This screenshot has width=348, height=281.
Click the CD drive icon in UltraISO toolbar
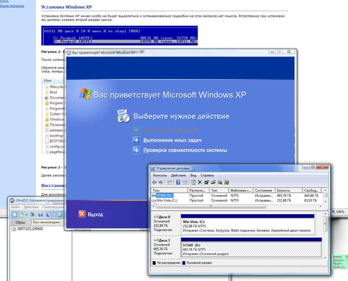[x=60, y=215]
